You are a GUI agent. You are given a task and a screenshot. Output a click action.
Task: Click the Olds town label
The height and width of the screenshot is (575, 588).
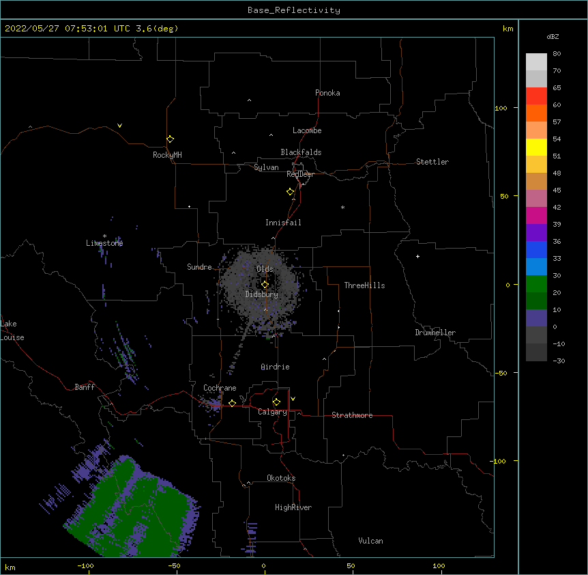[265, 269]
